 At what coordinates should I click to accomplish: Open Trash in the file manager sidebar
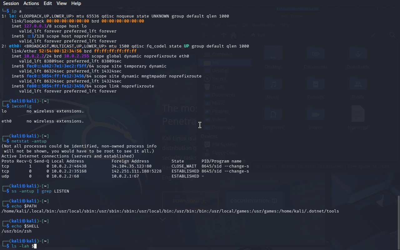[218, 87]
